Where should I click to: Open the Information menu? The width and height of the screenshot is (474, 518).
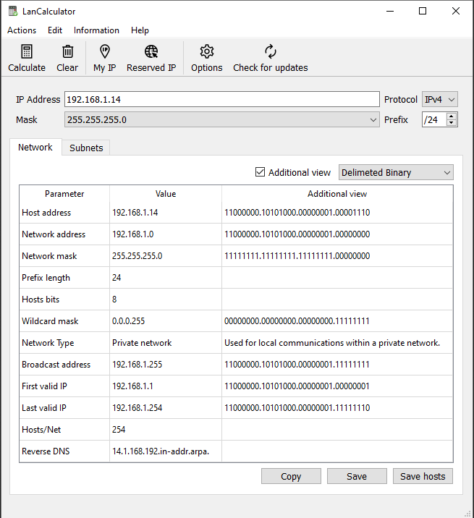point(96,30)
